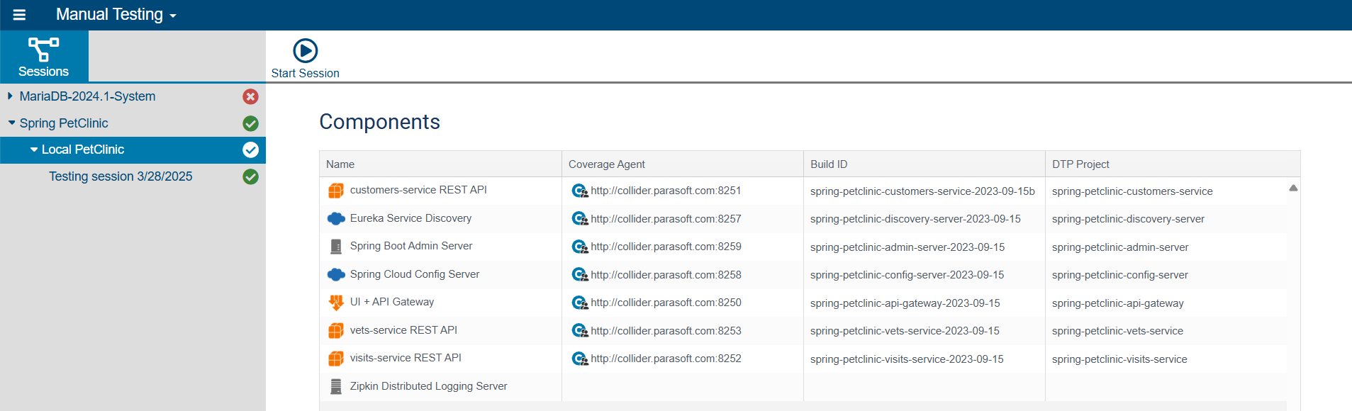The image size is (1352, 411).
Task: Open the Manual Testing dropdown
Action: pos(116,14)
